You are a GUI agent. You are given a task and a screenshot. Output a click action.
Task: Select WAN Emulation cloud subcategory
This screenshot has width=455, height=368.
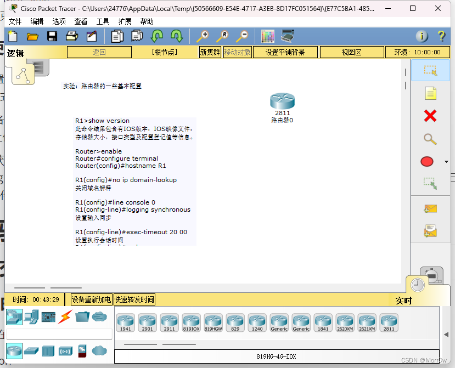99,350
